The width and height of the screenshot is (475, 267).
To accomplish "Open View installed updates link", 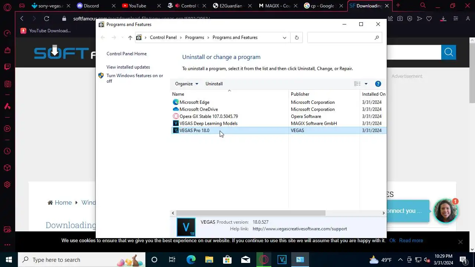I will pos(128,67).
